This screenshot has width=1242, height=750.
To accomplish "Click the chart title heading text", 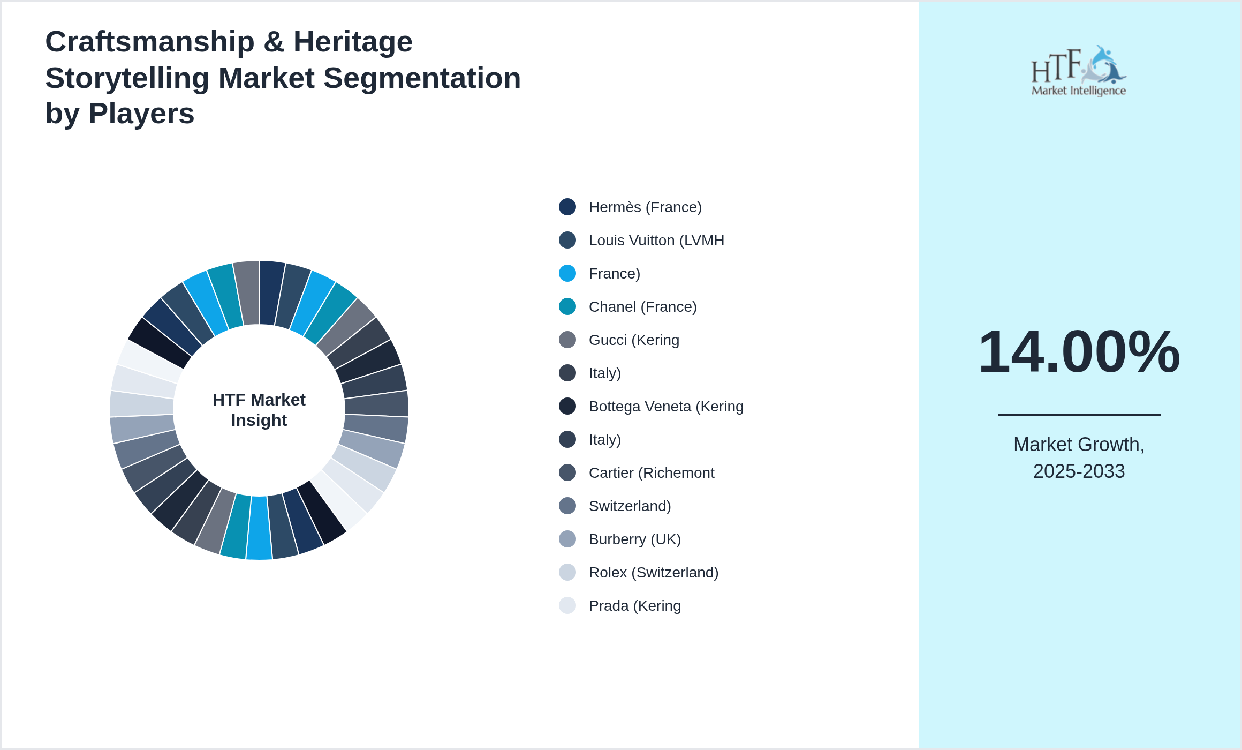I will [x=283, y=78].
